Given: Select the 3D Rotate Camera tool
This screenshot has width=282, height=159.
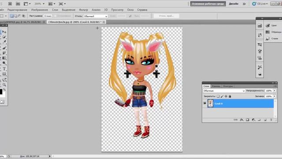Looking at the screenshot, I should click(4, 79).
